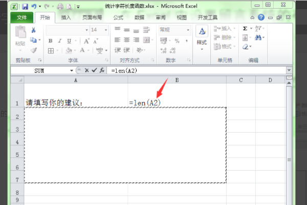Click in the formula bar text
Image resolution: width=307 pixels, height=205 pixels.
tap(124, 71)
